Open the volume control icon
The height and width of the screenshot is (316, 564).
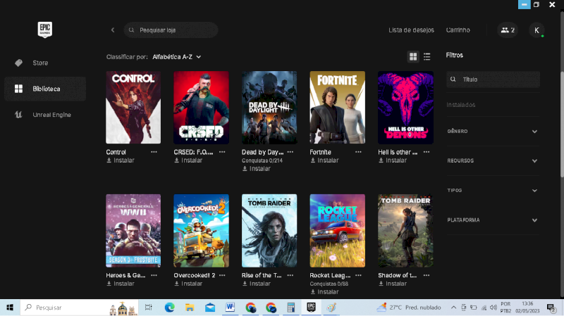pyautogui.click(x=493, y=308)
